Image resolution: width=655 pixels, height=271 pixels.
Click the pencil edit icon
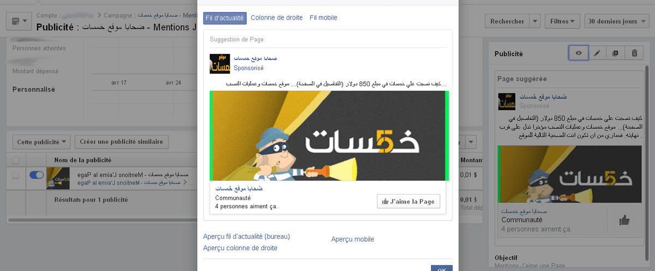click(597, 53)
